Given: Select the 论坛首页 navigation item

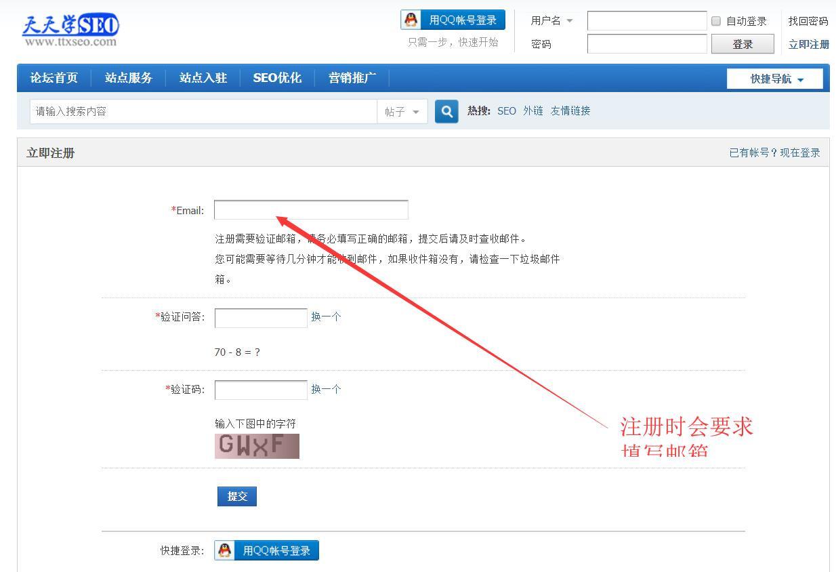Looking at the screenshot, I should click(53, 78).
